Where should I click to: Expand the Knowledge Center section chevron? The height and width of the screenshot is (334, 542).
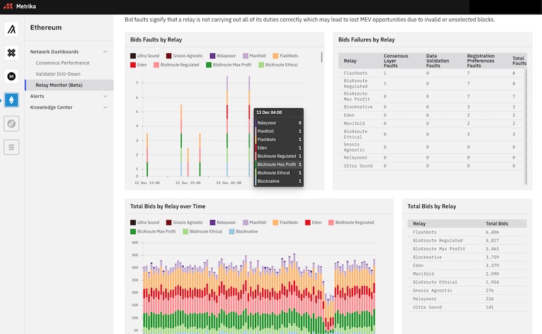coord(105,107)
